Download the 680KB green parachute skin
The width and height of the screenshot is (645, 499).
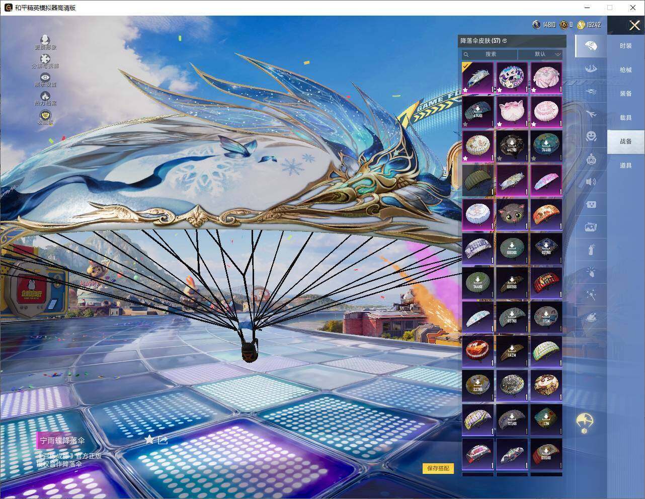[512, 248]
